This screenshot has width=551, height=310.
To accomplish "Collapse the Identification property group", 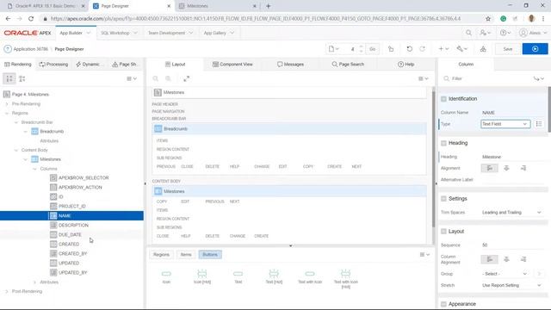I will click(443, 99).
